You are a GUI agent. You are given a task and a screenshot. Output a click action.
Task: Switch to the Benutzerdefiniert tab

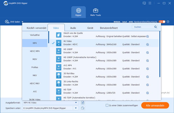pos(109,28)
